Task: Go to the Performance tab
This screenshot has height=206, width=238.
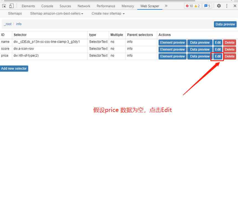Action: [x=106, y=6]
